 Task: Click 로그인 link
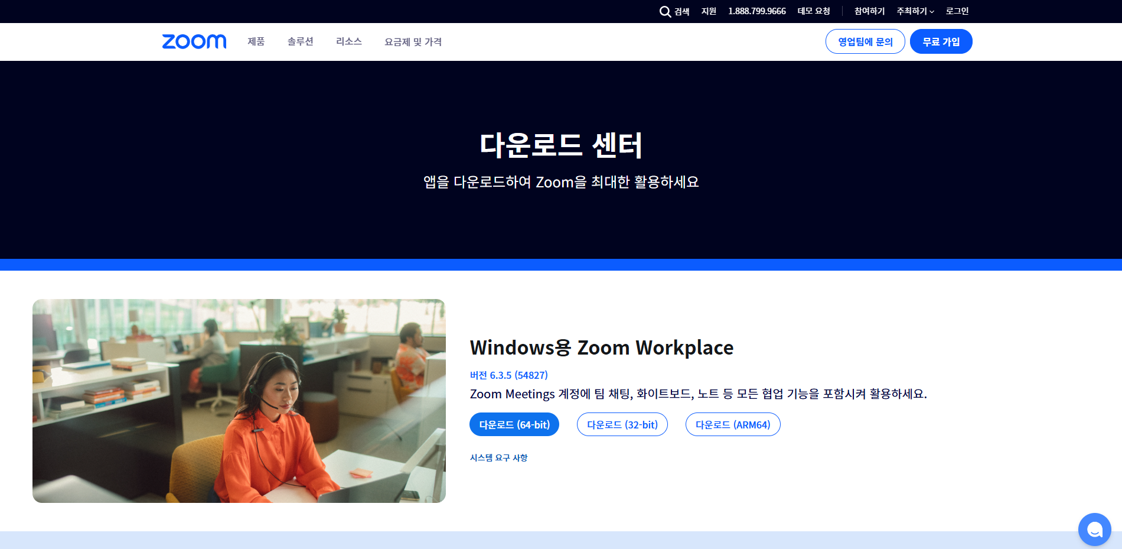point(957,11)
